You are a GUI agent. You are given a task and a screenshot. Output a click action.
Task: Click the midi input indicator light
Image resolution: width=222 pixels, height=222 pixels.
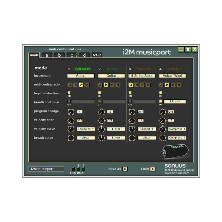tap(78, 169)
